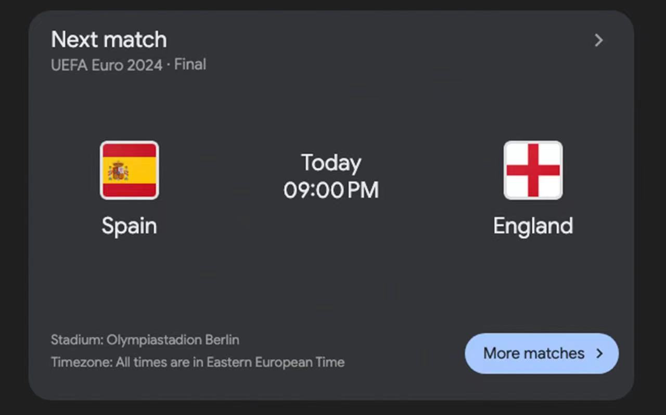Screen dimensions: 666x415
Task: Click the dot separator before Final
Action: [168, 65]
